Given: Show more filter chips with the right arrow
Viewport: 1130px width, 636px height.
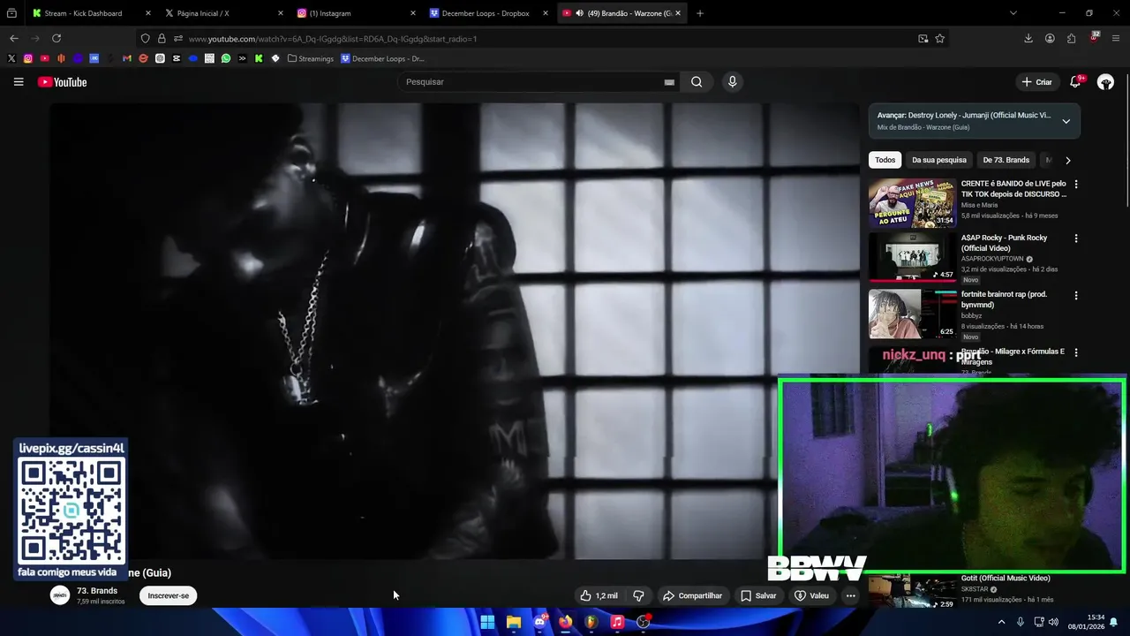Looking at the screenshot, I should (1067, 160).
